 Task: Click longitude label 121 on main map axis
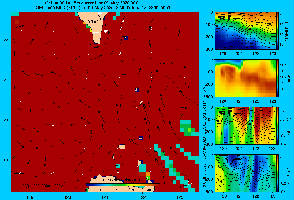pyautogui.click(x=105, y=197)
